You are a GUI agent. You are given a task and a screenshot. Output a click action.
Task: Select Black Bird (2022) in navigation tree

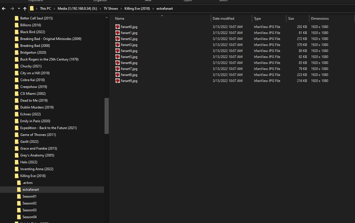[33, 32]
